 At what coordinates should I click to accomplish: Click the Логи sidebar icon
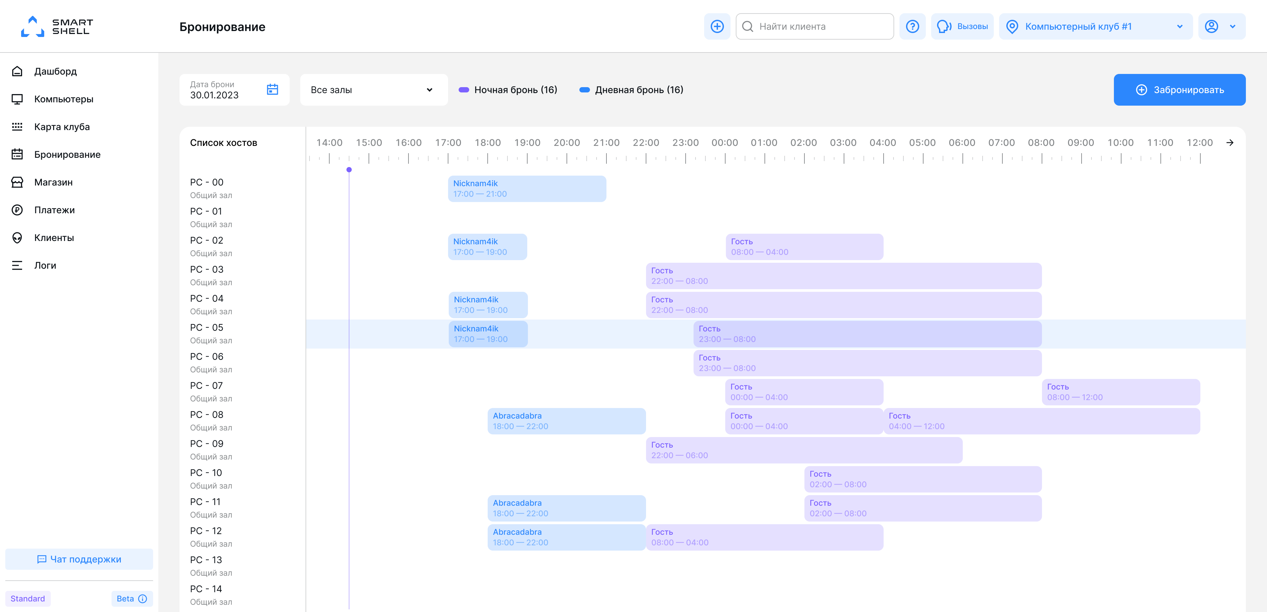point(17,266)
